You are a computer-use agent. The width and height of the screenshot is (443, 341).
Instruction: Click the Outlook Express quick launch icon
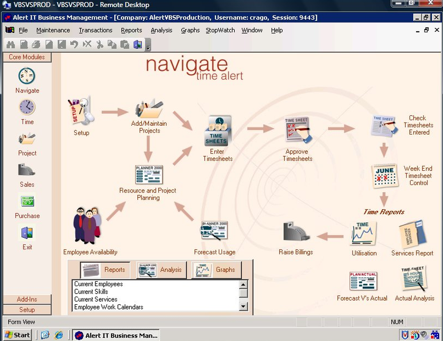[x=45, y=335]
